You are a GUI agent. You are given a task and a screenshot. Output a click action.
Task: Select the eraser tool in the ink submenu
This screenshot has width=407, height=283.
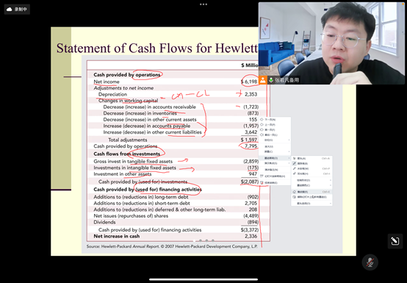tap(311, 192)
